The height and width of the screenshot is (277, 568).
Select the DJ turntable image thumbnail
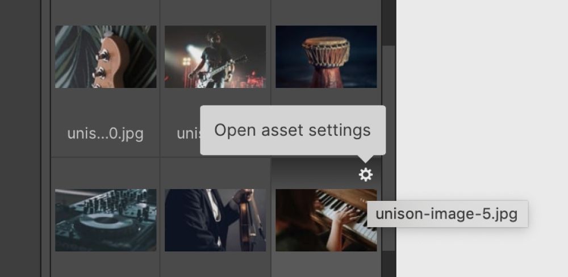[x=106, y=220]
